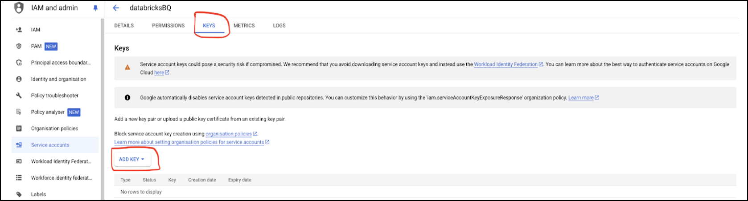Click the Learn more link about key exposure
Screen dimensions: 748x201
[581, 98]
